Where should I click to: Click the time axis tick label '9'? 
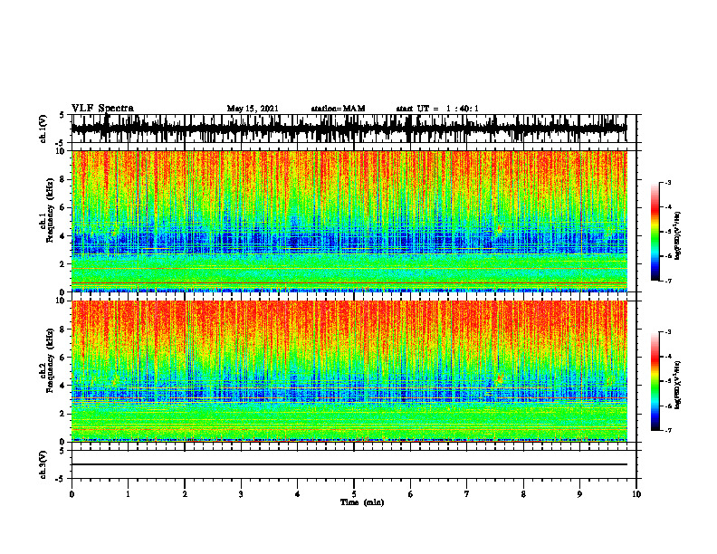(x=579, y=494)
